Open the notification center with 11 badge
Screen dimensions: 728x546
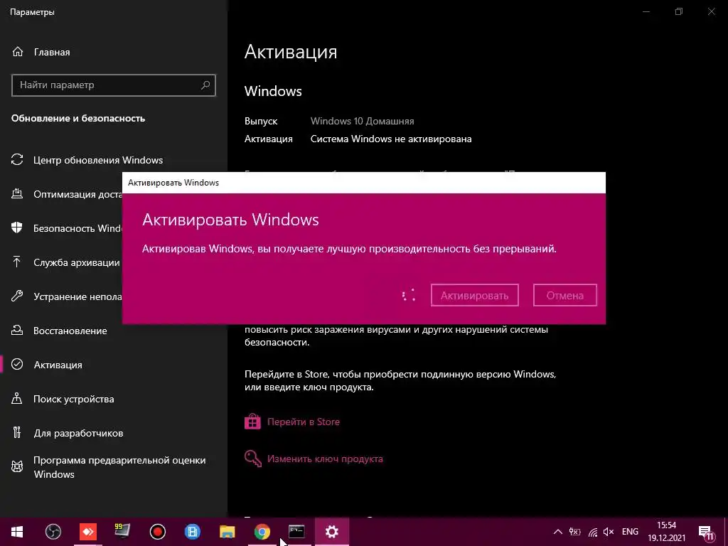tap(707, 532)
